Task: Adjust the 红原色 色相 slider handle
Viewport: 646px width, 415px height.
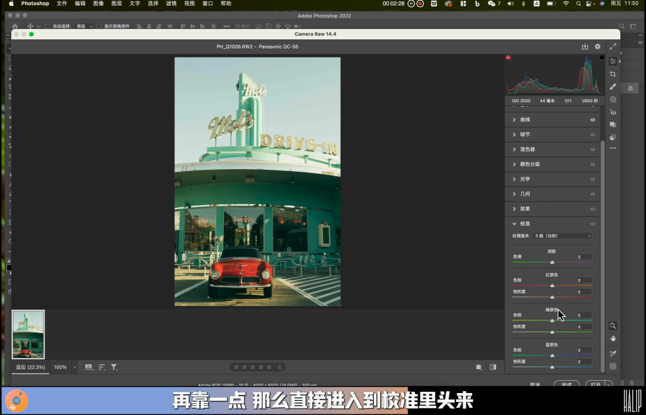Action: click(552, 286)
